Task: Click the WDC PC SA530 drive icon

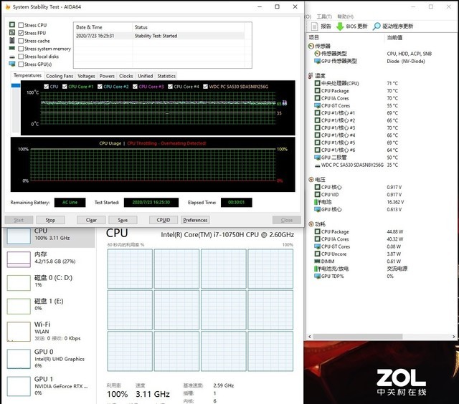Action: point(317,165)
